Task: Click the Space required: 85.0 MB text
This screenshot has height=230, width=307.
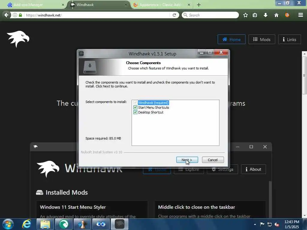Action: [103, 138]
